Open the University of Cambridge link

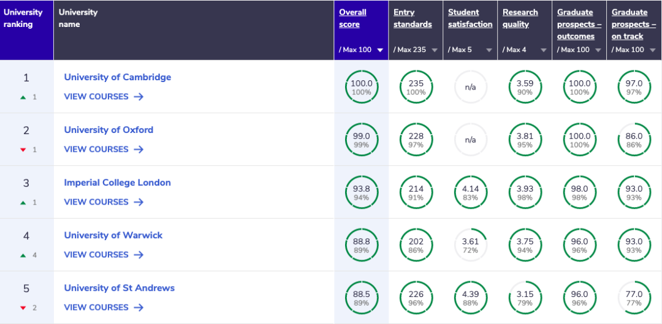point(118,77)
